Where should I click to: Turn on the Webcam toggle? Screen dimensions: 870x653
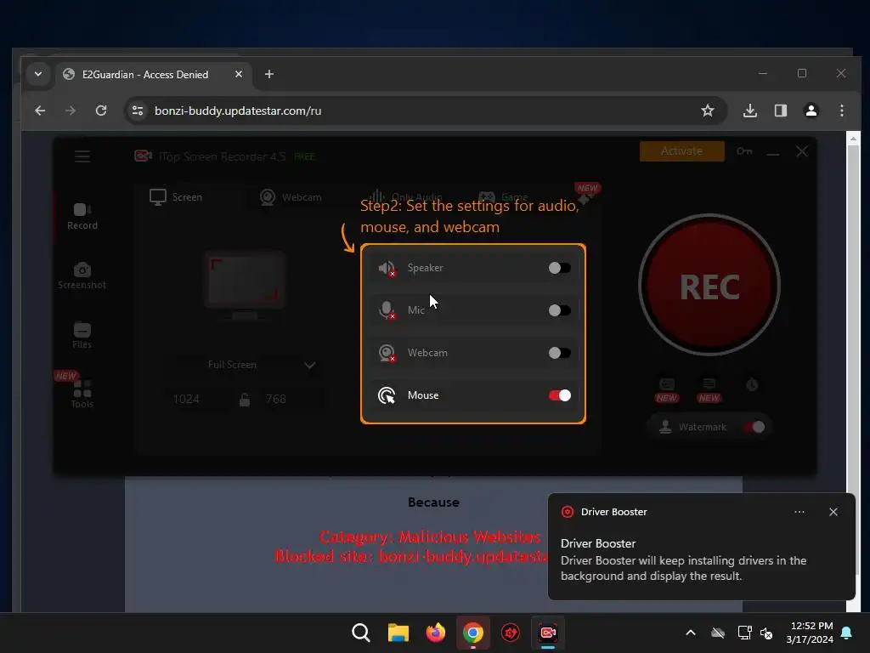pyautogui.click(x=559, y=353)
